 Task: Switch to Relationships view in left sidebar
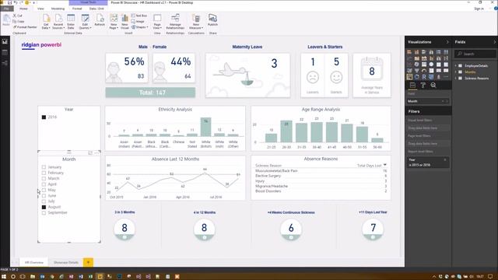[5, 63]
